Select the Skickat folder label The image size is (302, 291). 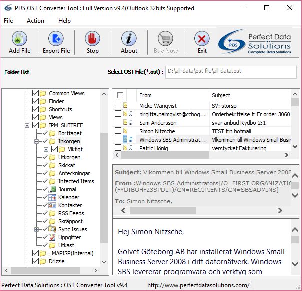tap(67, 165)
